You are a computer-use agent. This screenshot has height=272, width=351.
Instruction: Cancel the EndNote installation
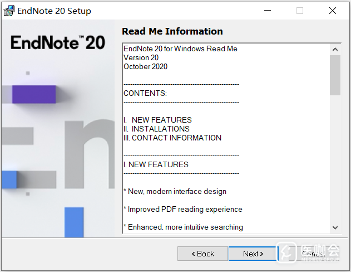coord(313,254)
